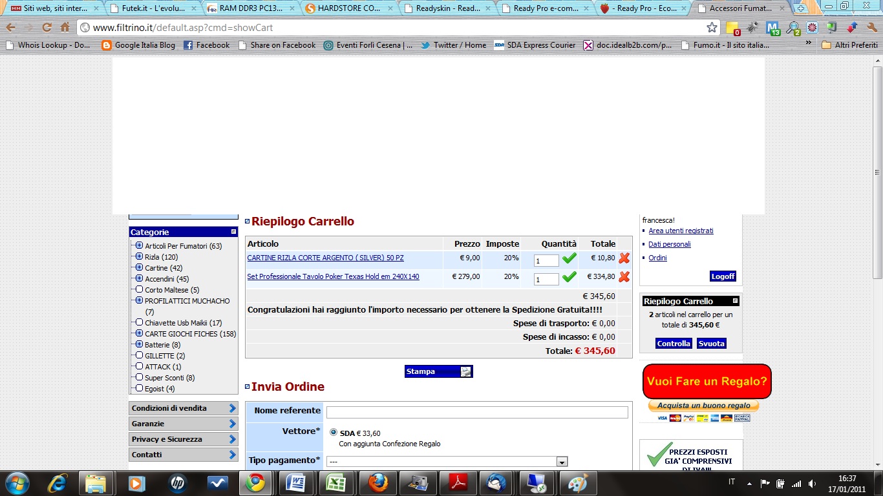
Task: Click the Logoff button
Action: coord(723,276)
